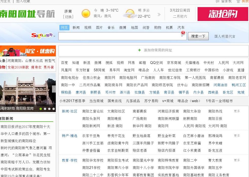Screen dimensions: 249x177
Task: Expand 更多 in the 教育·学校 row
Action: pos(237,160)
